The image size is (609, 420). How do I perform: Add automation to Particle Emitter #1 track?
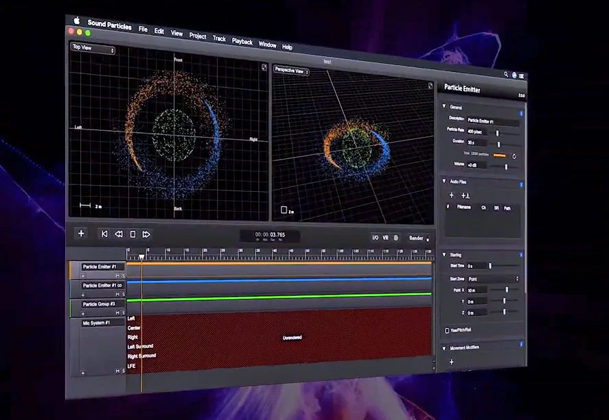click(83, 276)
